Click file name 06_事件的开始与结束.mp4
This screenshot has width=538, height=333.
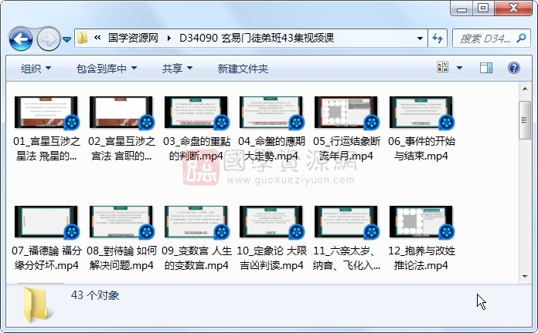coord(421,149)
